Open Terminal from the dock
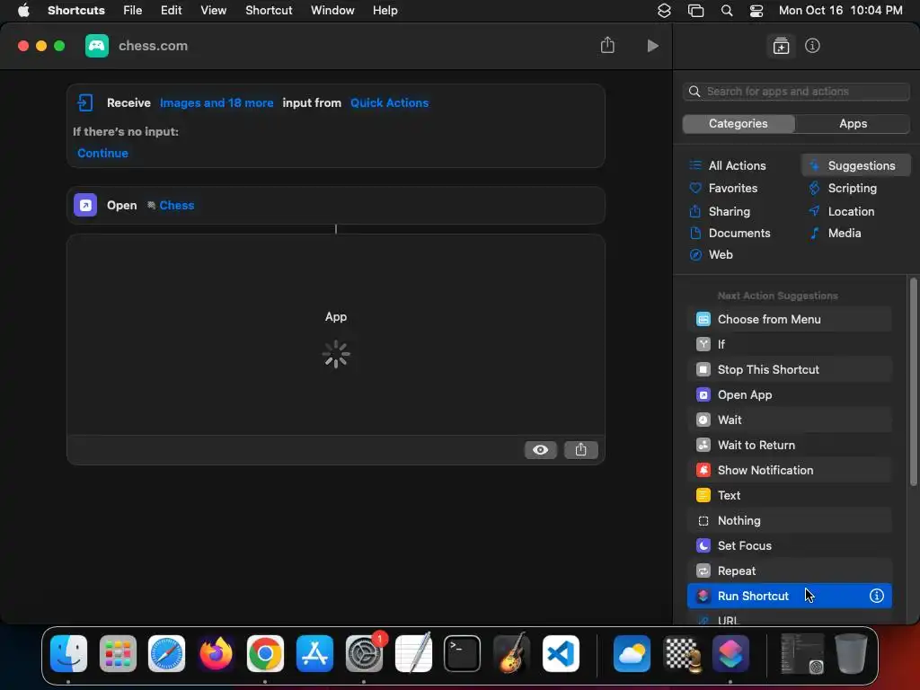 pos(462,653)
